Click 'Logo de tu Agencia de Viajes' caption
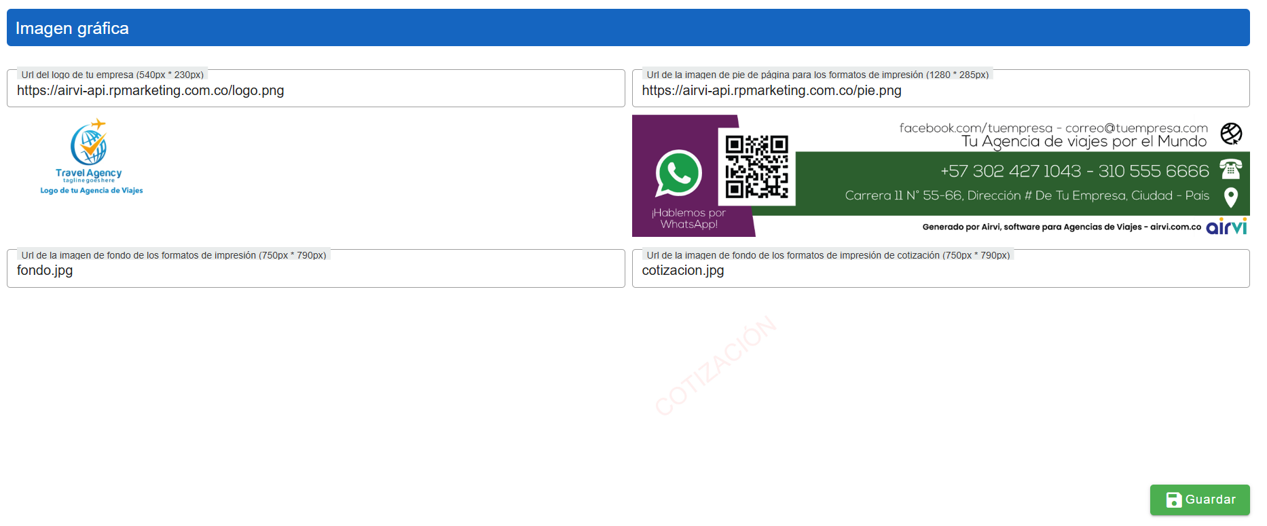 (x=92, y=191)
